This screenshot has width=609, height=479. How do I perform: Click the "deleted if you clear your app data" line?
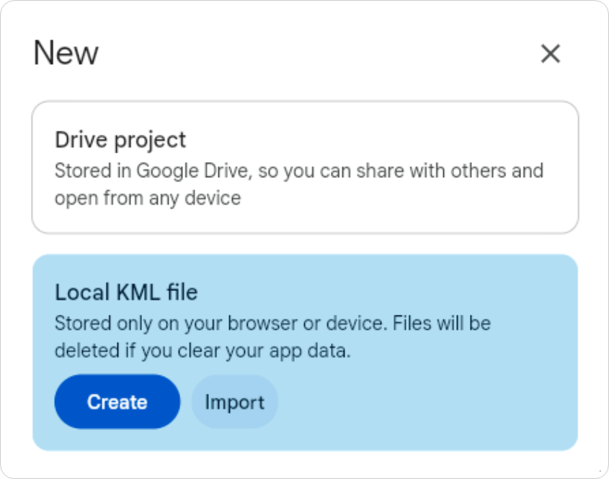point(202,351)
